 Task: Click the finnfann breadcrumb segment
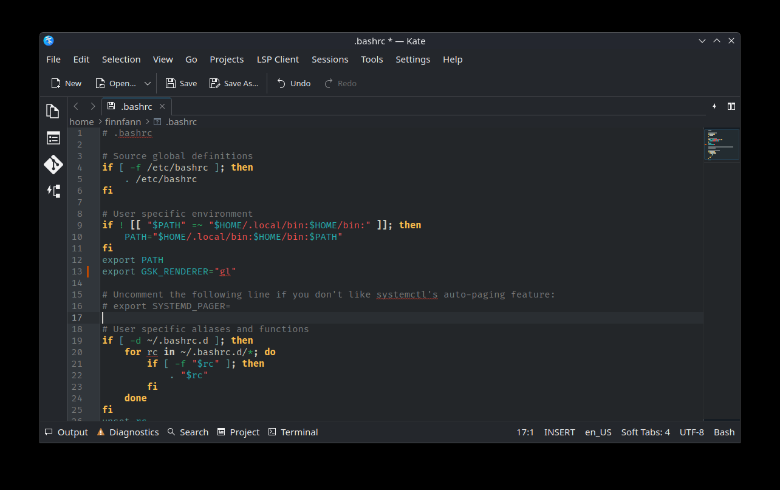click(x=123, y=121)
